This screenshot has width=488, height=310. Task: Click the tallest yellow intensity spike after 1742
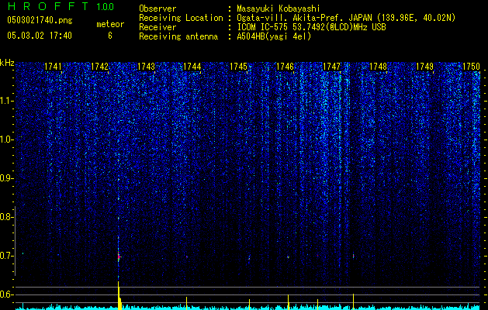pyautogui.click(x=119, y=295)
